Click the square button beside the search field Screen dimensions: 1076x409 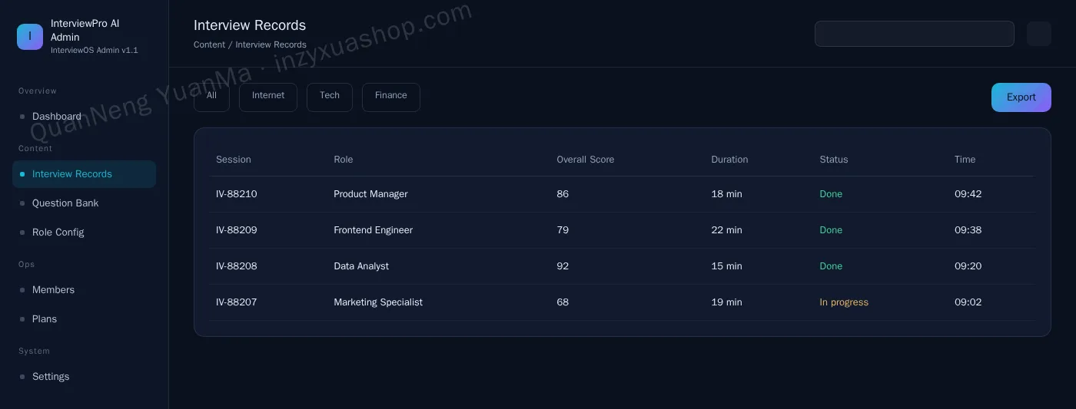coord(1039,34)
